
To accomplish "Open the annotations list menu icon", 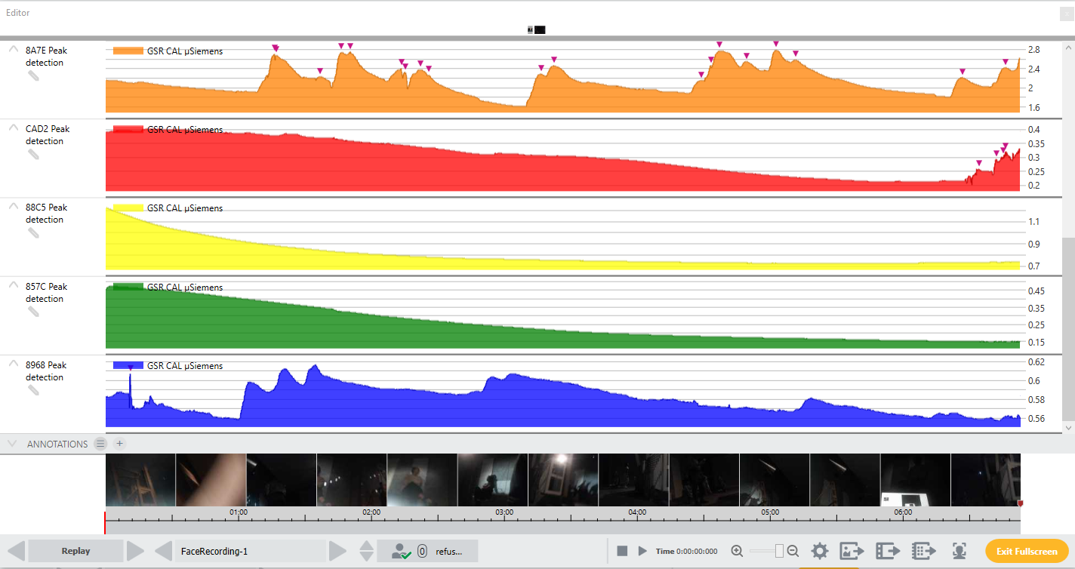I will [100, 444].
